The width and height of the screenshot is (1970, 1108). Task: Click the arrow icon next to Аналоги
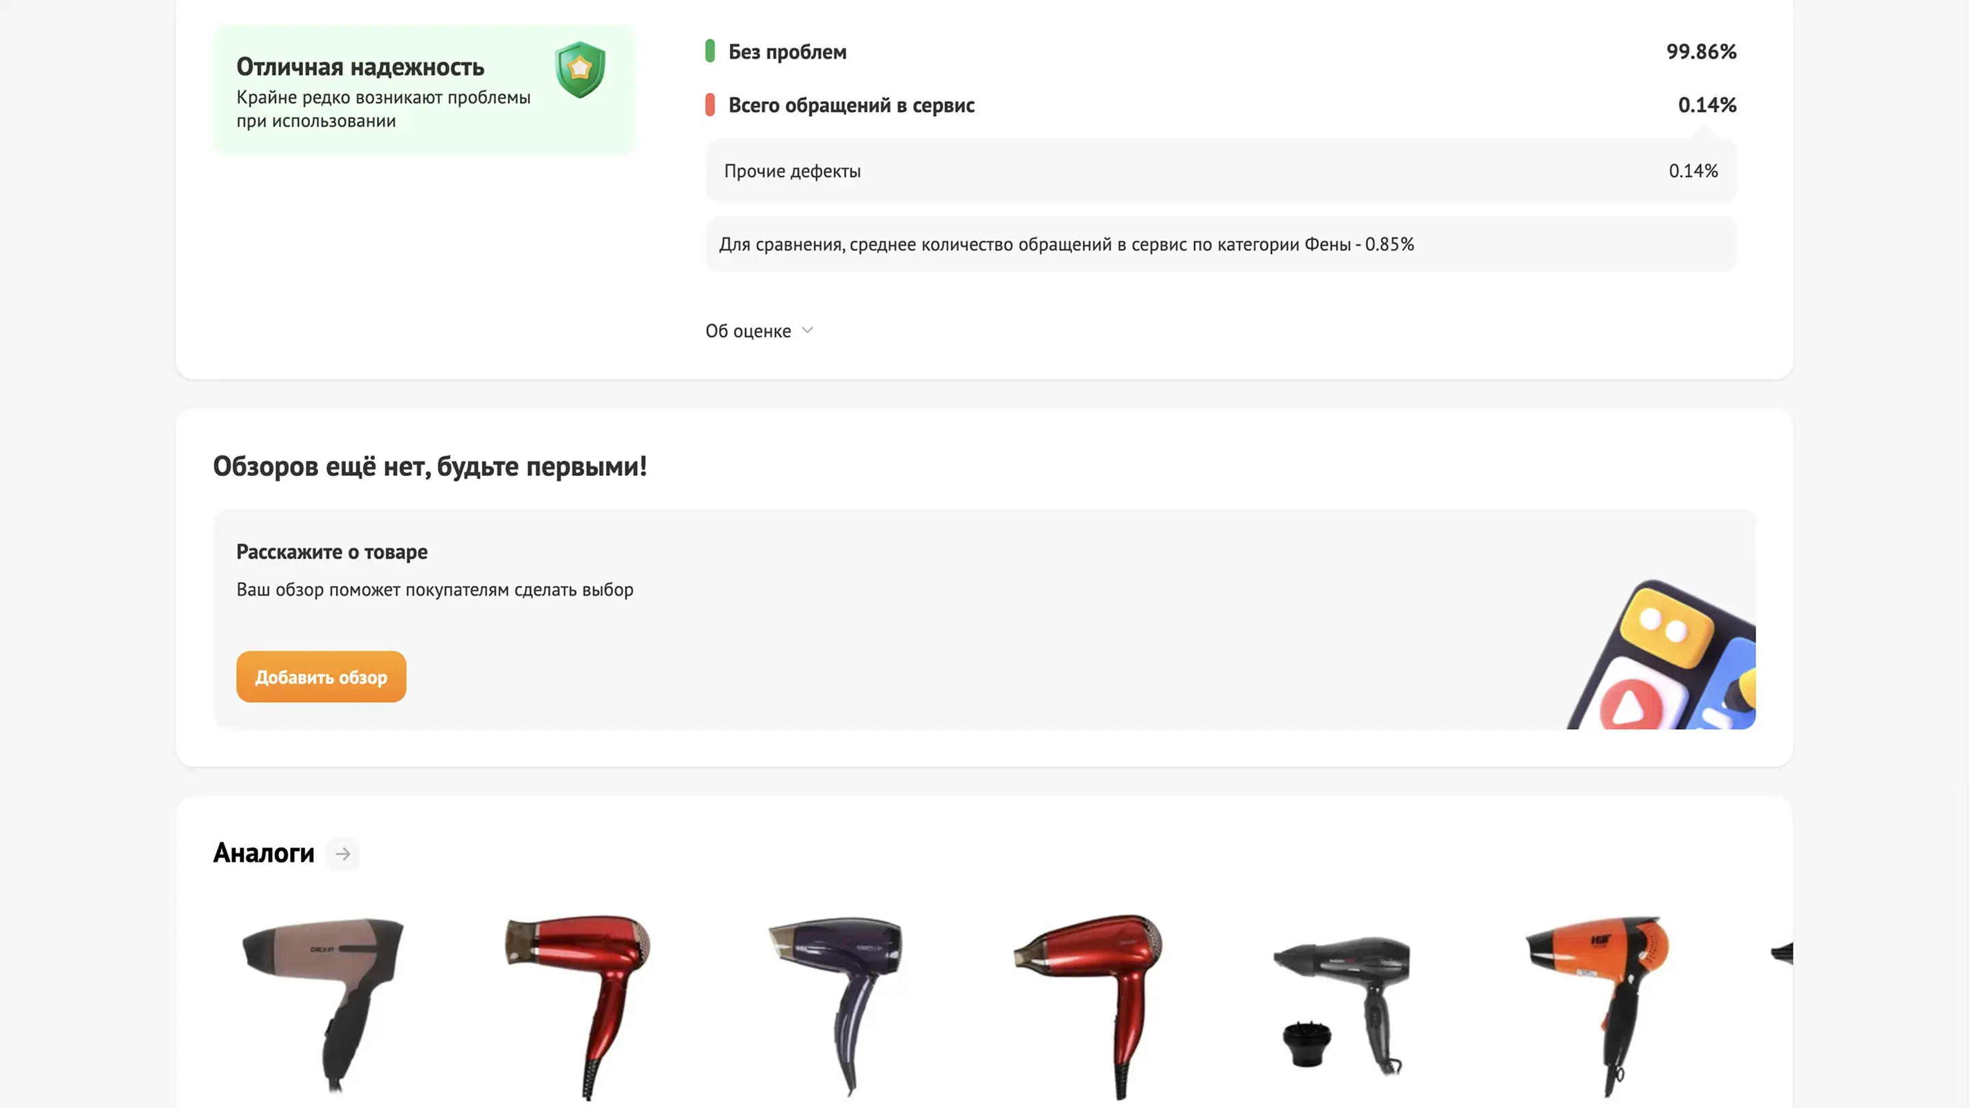(x=343, y=854)
